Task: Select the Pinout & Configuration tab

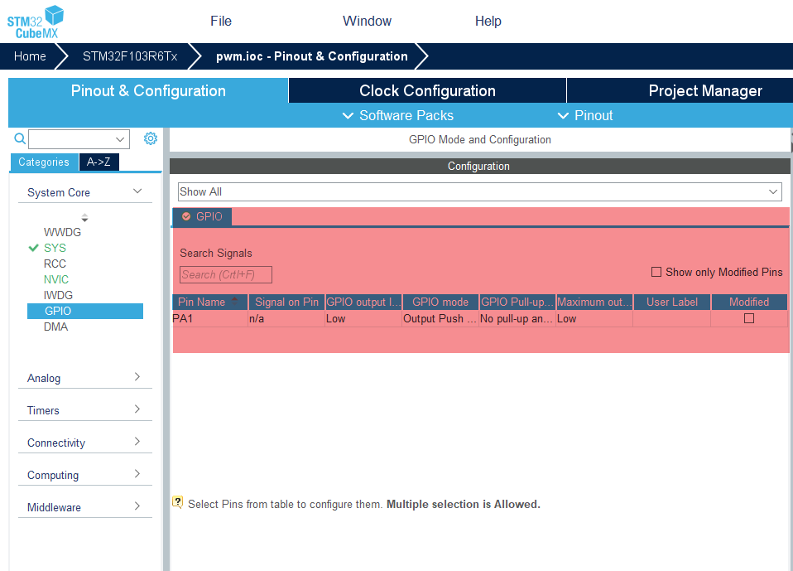Action: tap(148, 90)
